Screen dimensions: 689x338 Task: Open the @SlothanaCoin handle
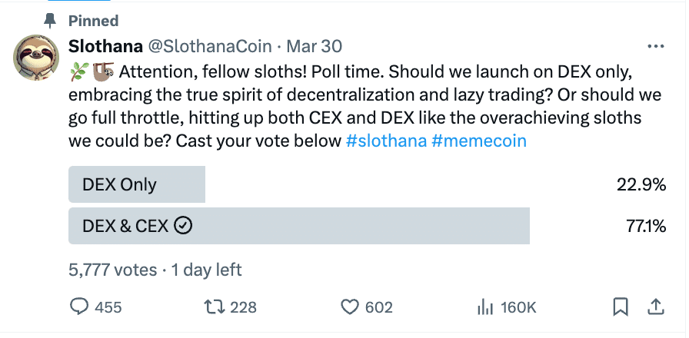point(210,46)
